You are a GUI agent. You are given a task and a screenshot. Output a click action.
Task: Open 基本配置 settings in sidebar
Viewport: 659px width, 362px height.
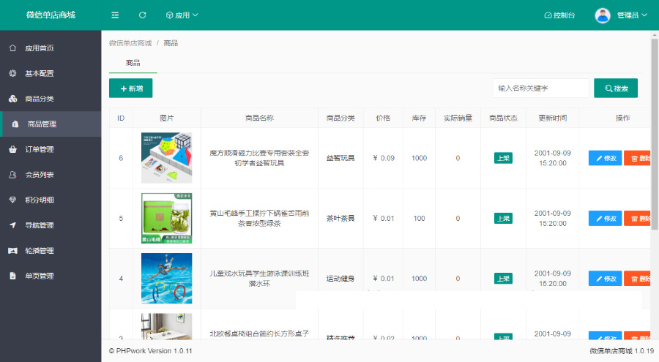pos(40,74)
